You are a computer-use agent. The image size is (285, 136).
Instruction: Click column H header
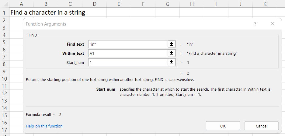[192, 4]
